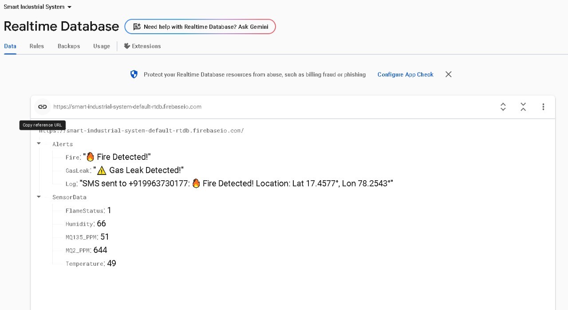This screenshot has height=310, width=568.
Task: Expand all database nodes icon
Action: (x=503, y=107)
